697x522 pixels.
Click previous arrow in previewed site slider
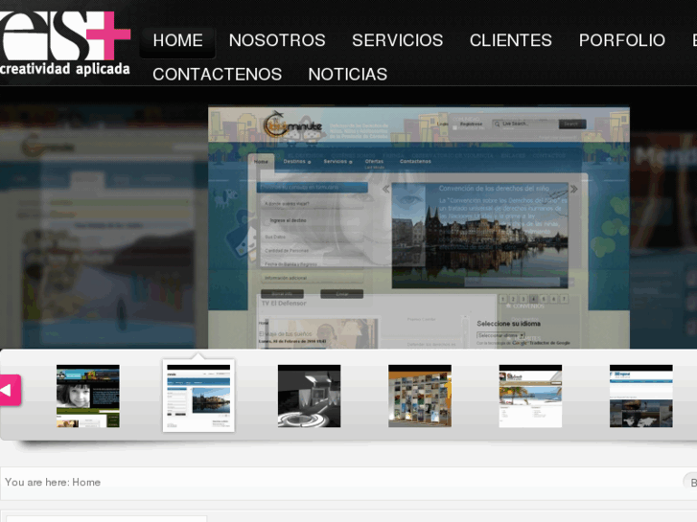(x=385, y=189)
